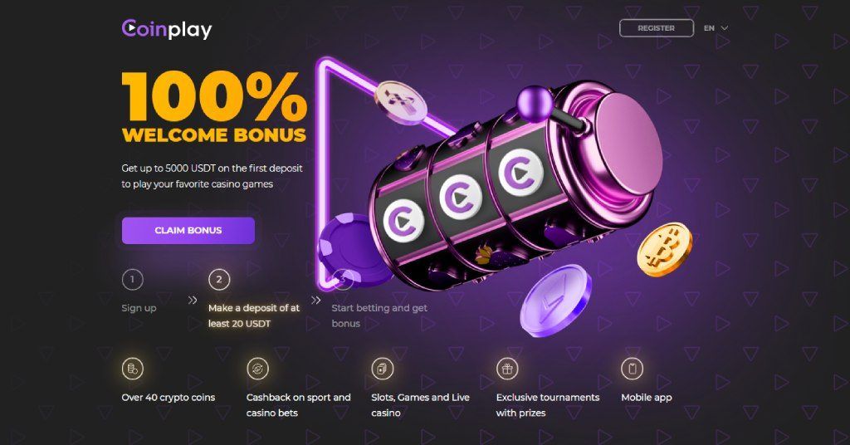Click the Over 40 crypto coins label

coord(169,398)
